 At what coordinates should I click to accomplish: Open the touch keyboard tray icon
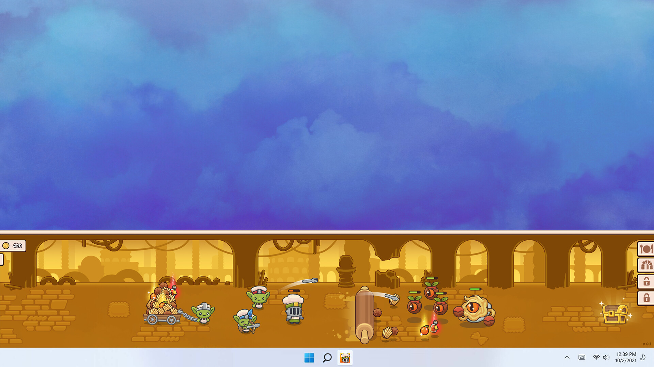pos(582,357)
